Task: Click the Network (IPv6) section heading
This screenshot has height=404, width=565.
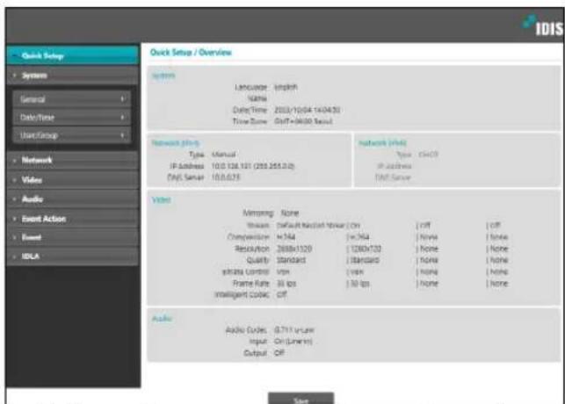Action: 382,143
